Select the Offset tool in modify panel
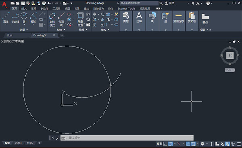 click(116, 24)
